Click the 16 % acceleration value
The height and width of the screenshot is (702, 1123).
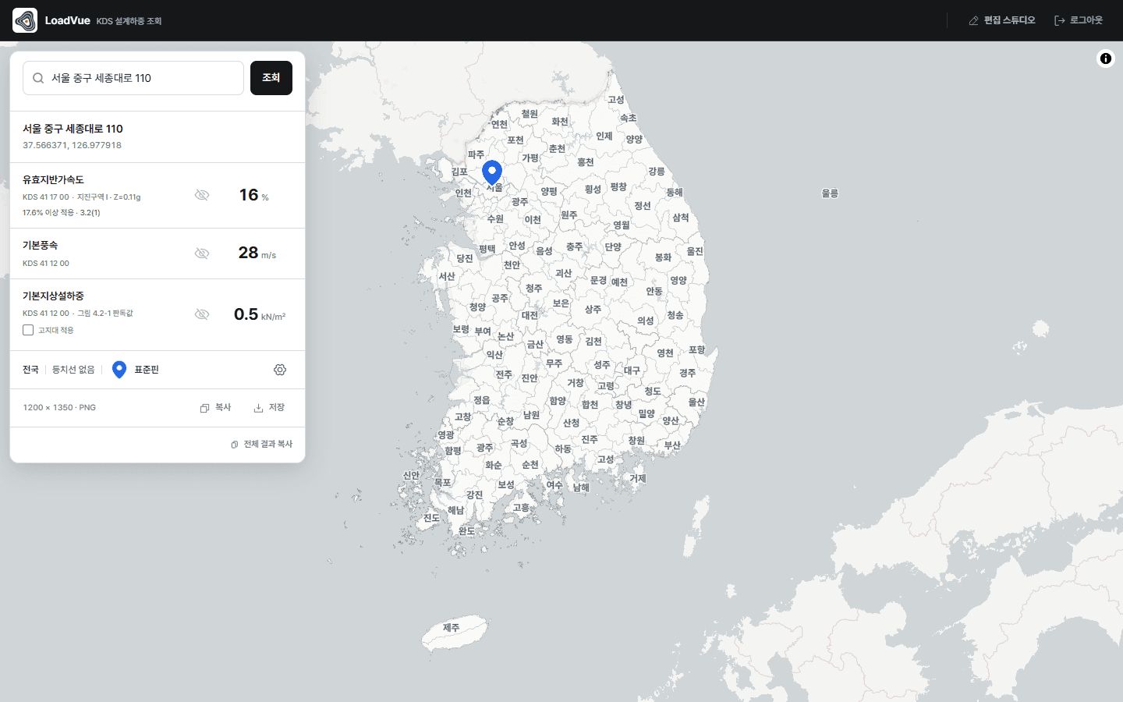click(x=253, y=195)
